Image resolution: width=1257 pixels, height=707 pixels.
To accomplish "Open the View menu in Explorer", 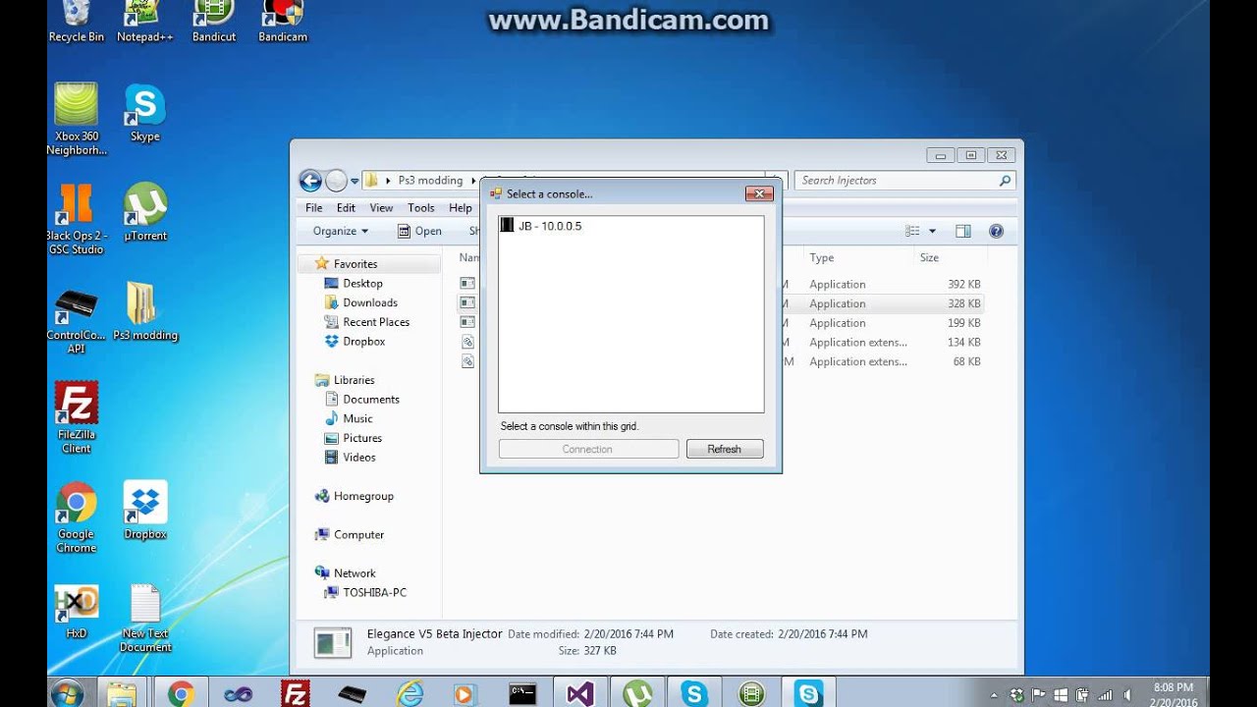I will (x=381, y=208).
